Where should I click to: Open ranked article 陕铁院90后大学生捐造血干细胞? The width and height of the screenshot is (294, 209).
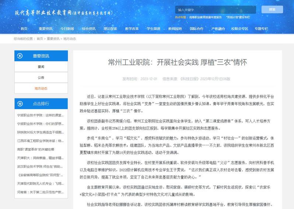pos(41,132)
